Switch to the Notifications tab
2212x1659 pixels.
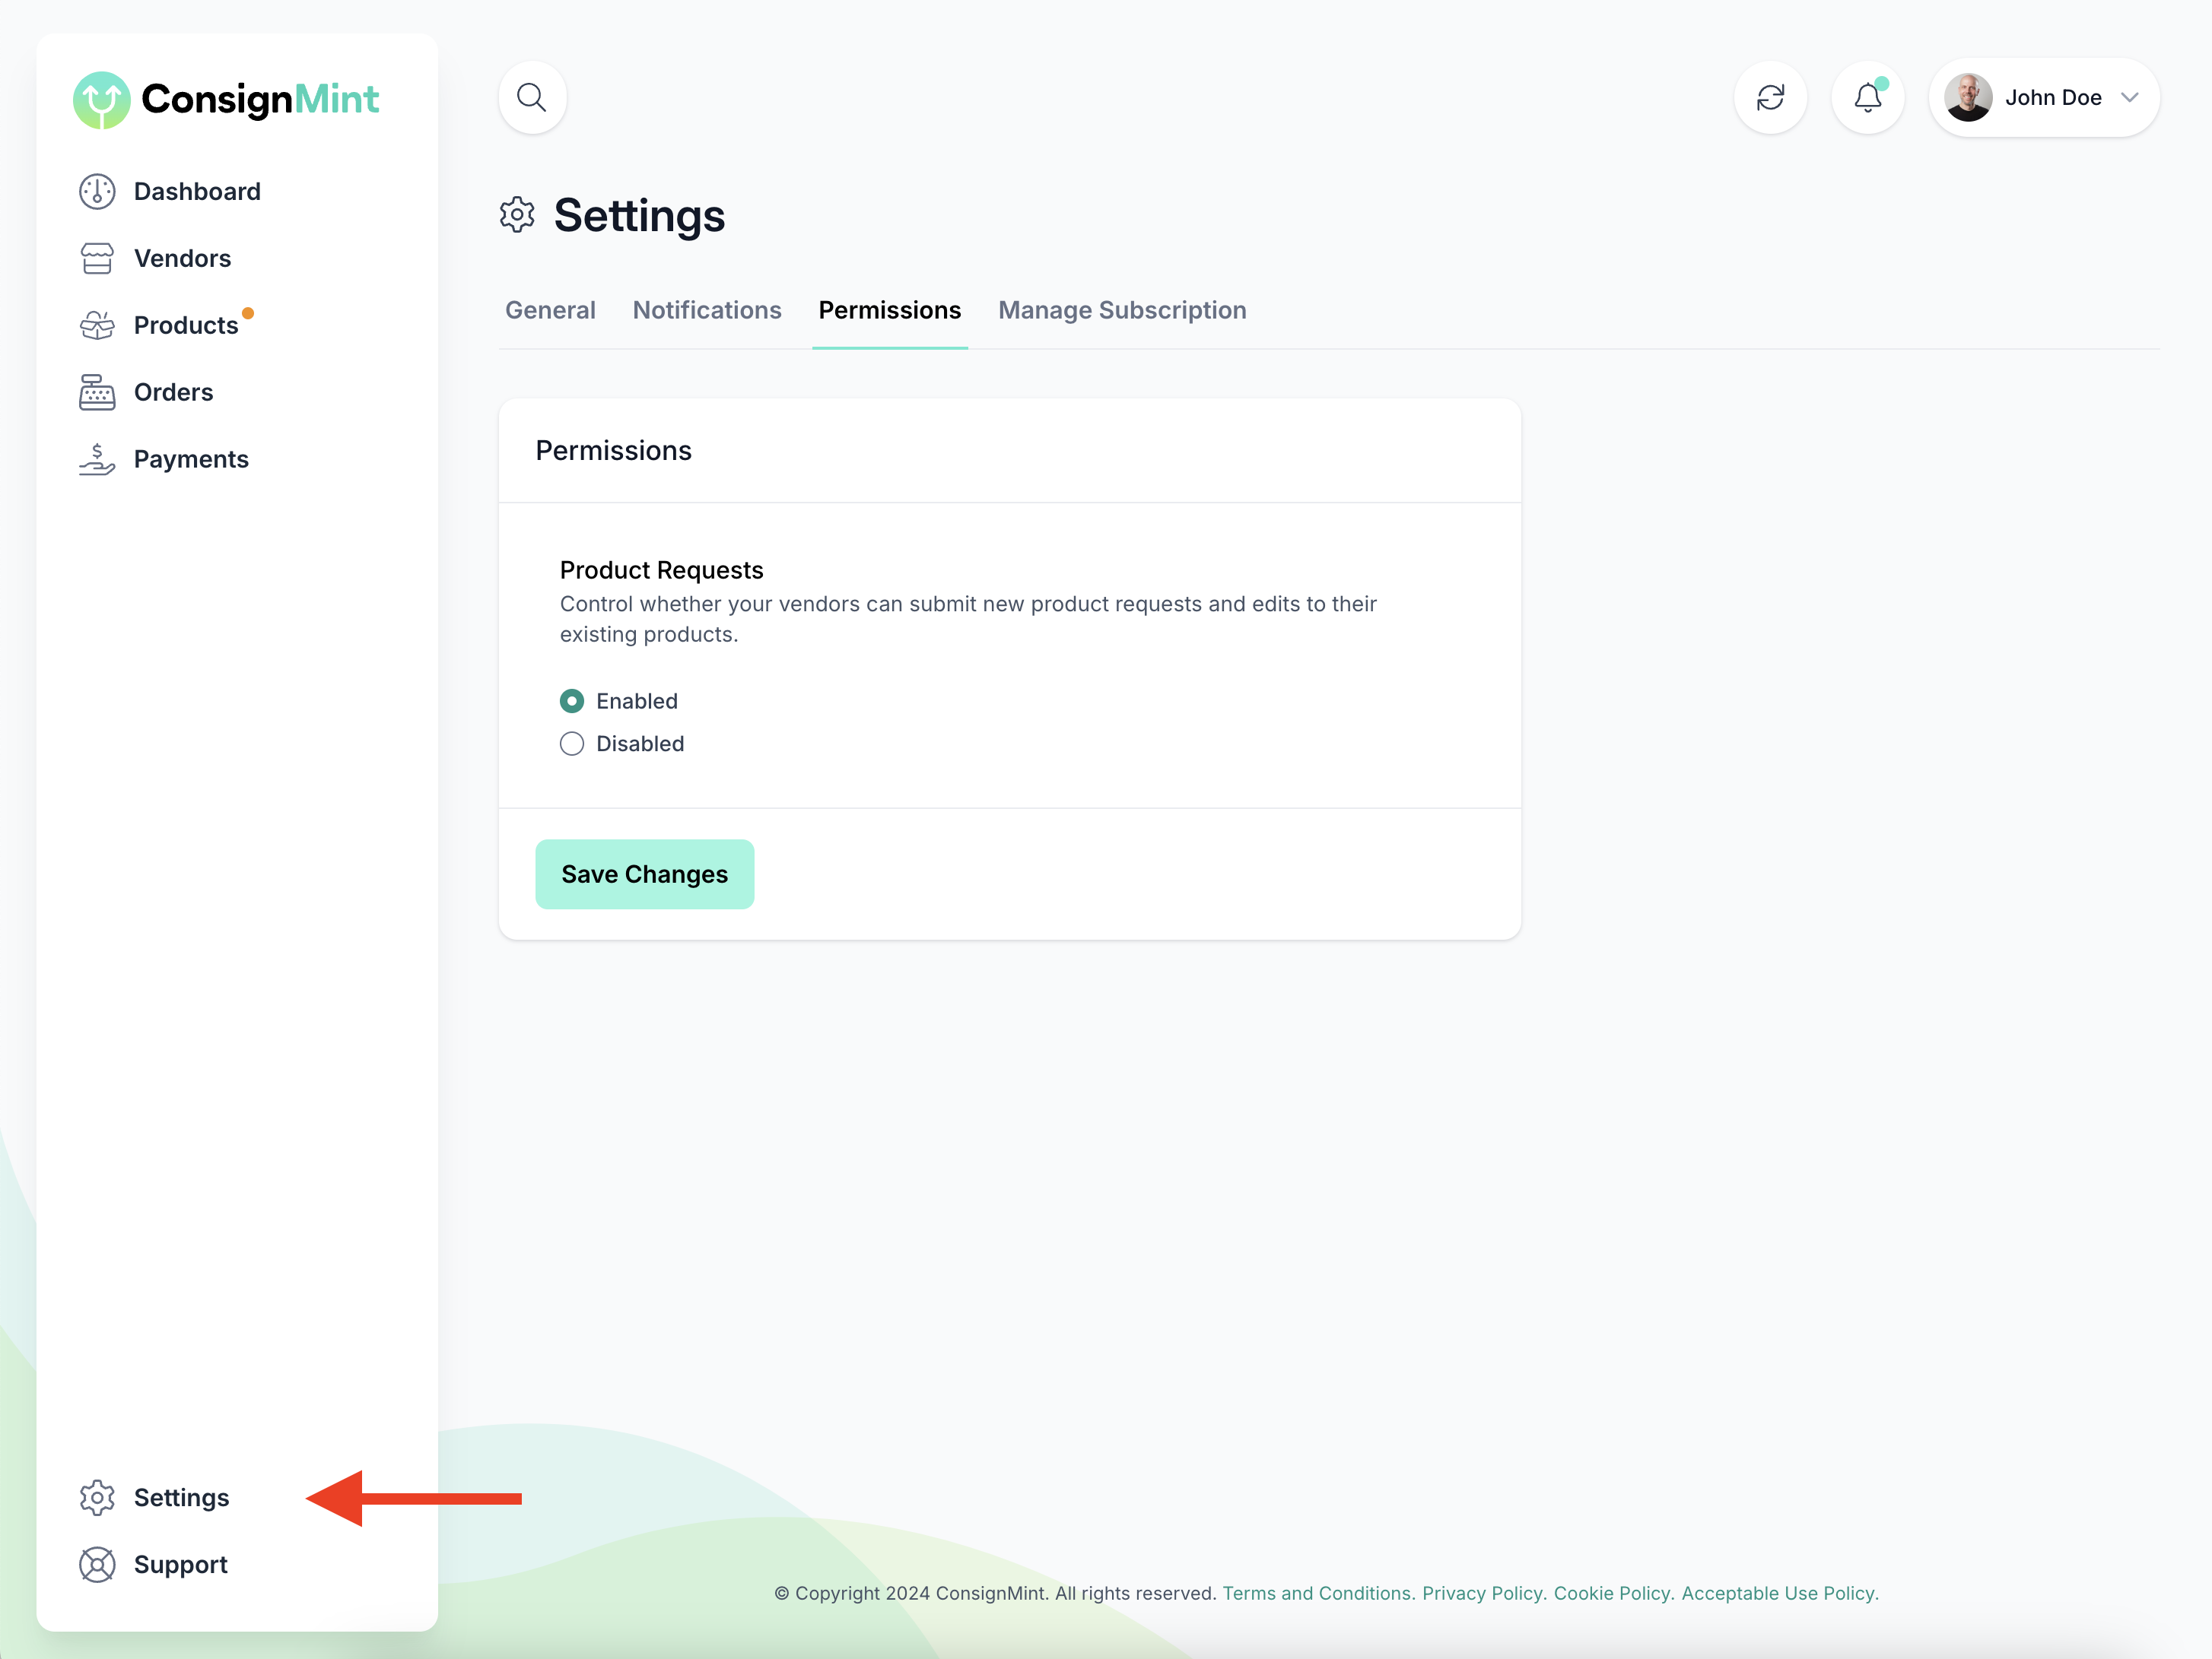coord(707,309)
